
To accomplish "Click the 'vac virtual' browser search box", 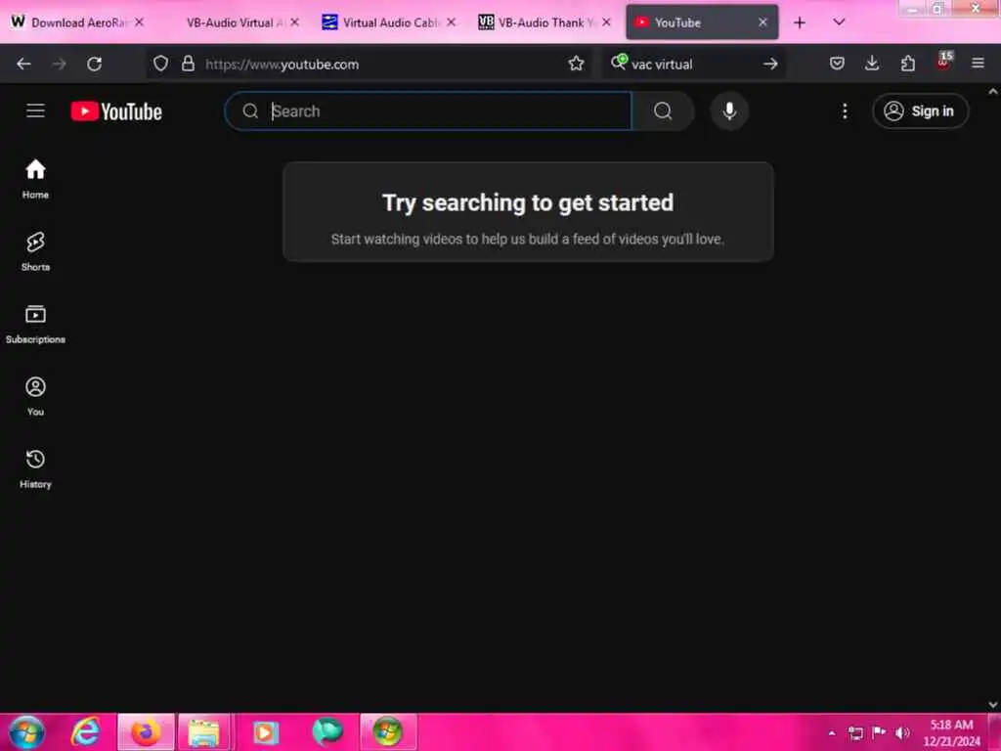I will [x=693, y=64].
